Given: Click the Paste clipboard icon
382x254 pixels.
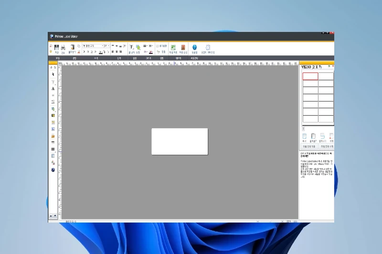Looking at the screenshot, I should click(72, 47).
